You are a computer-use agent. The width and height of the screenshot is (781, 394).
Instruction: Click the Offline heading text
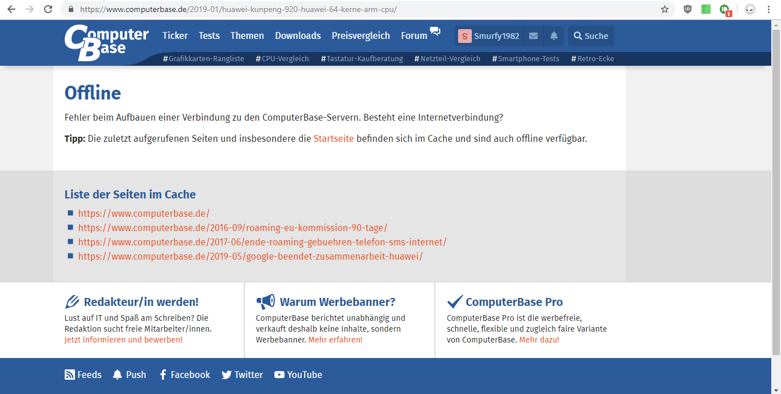93,93
